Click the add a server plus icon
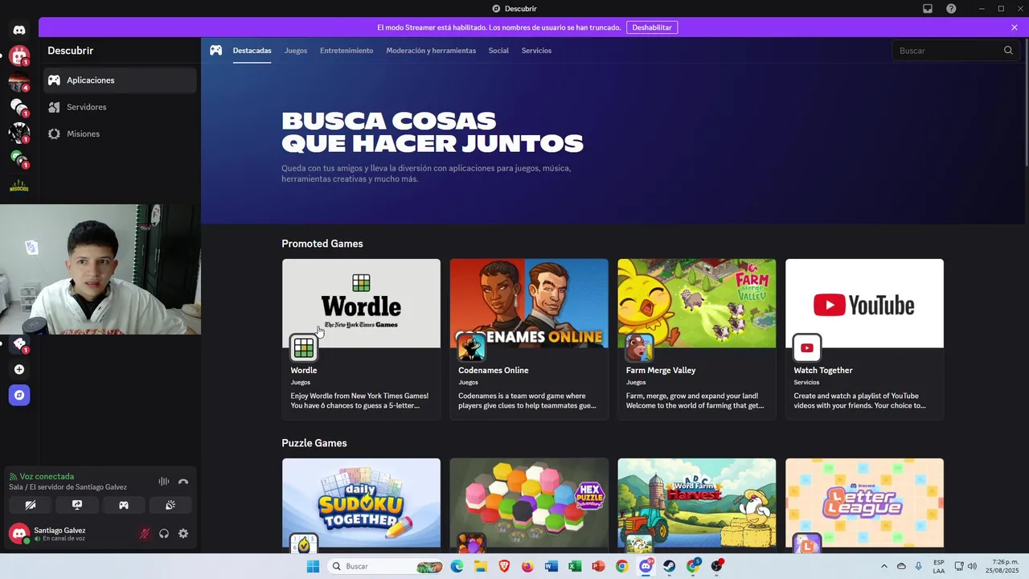The width and height of the screenshot is (1029, 579). [19, 370]
